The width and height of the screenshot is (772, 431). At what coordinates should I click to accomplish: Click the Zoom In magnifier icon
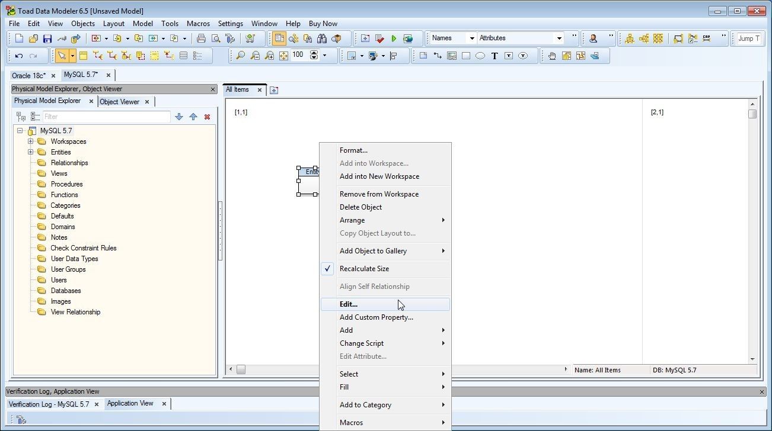(x=269, y=56)
